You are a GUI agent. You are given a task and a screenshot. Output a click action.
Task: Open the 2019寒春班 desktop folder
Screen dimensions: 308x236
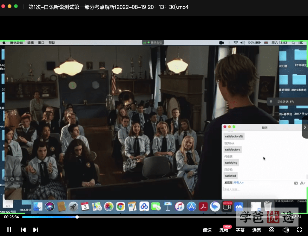click(299, 83)
